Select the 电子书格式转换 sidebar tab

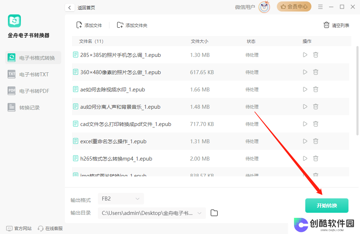pos(33,58)
